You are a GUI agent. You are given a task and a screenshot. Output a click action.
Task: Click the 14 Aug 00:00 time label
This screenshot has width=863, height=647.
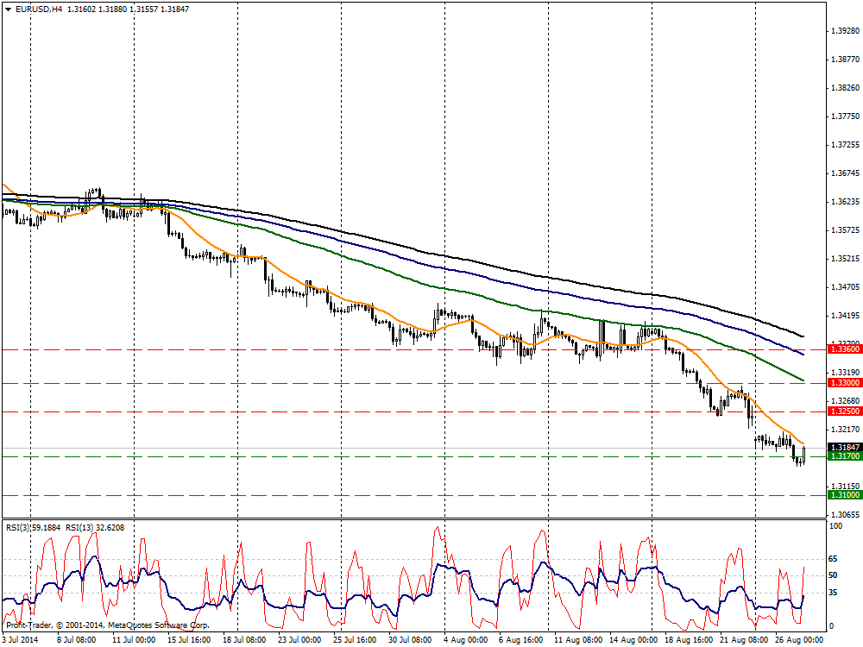click(x=633, y=640)
